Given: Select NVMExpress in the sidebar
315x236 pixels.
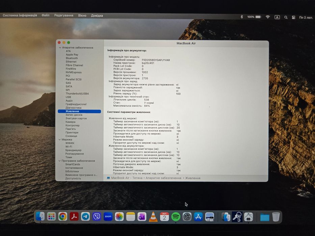Looking at the screenshot, I should click(74, 72).
